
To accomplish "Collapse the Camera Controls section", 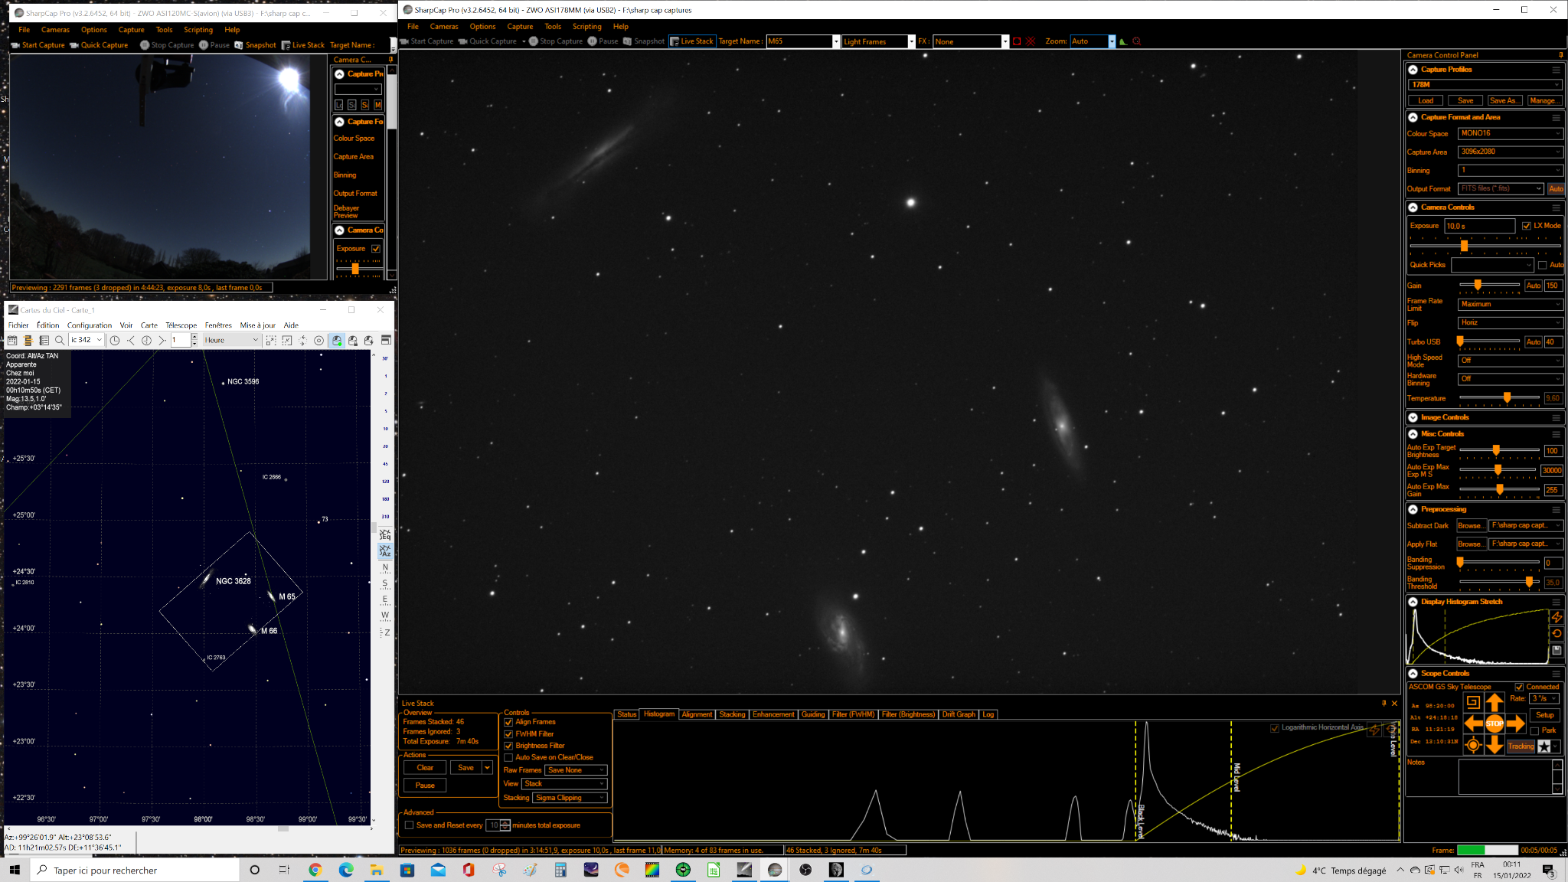I will [x=1413, y=207].
